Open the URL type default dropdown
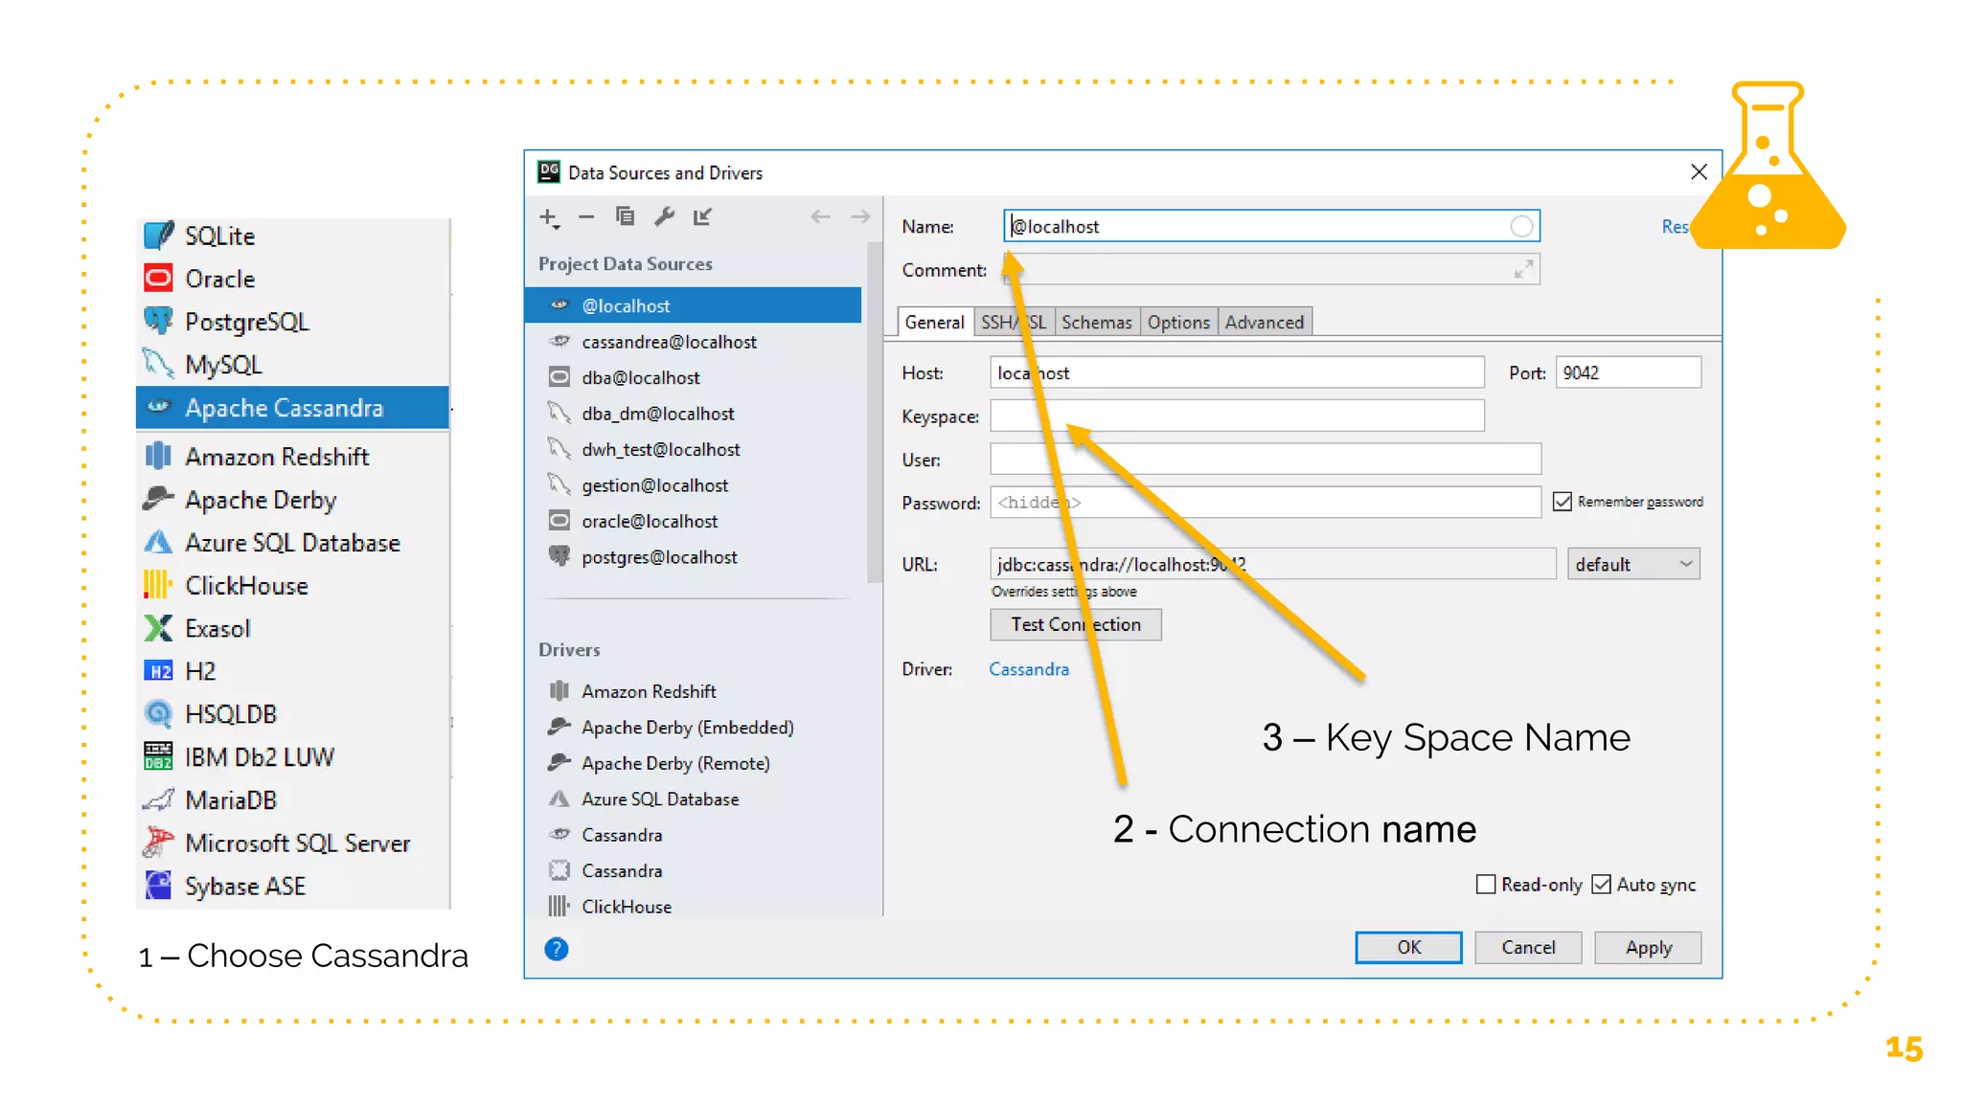Viewport: 1962px width, 1103px height. pyautogui.click(x=1633, y=564)
